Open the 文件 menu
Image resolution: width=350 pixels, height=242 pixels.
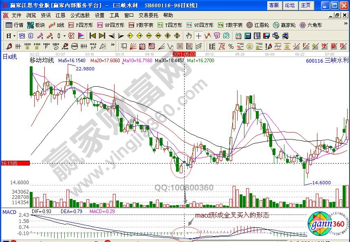tap(17, 15)
